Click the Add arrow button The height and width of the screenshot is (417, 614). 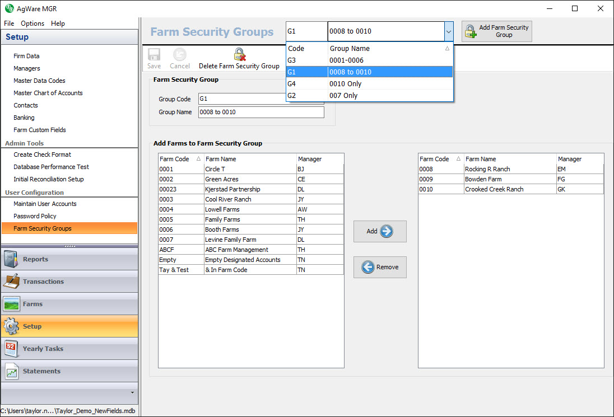point(380,231)
